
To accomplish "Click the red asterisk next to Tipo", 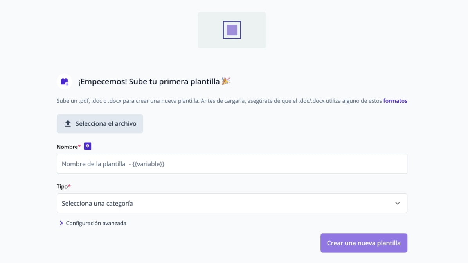I will pos(69,186).
